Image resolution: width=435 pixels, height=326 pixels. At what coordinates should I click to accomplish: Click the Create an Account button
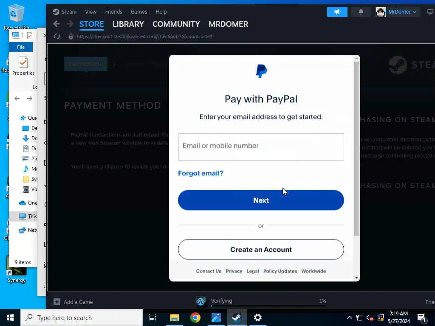pos(261,250)
